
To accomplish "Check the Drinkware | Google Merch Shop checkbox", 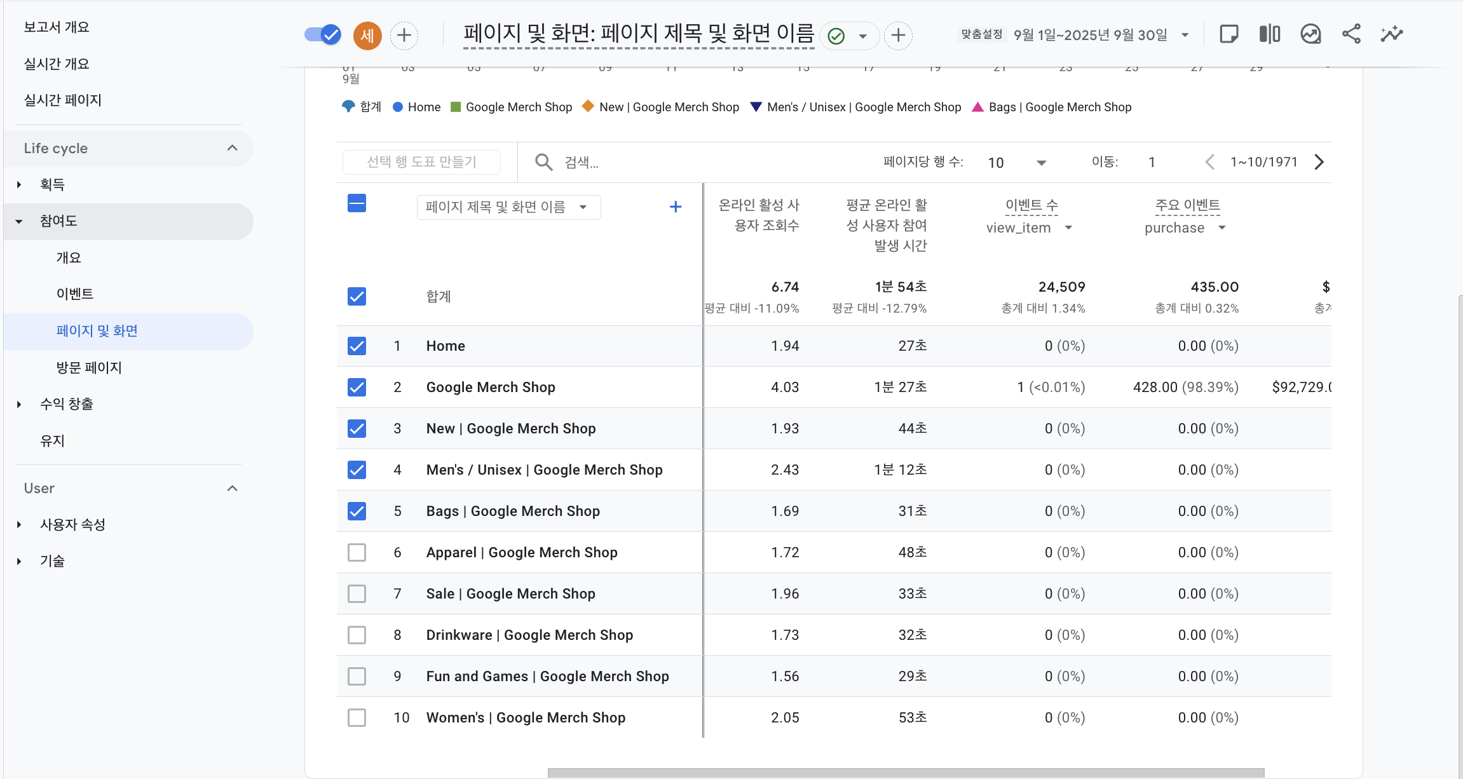I will coord(357,635).
